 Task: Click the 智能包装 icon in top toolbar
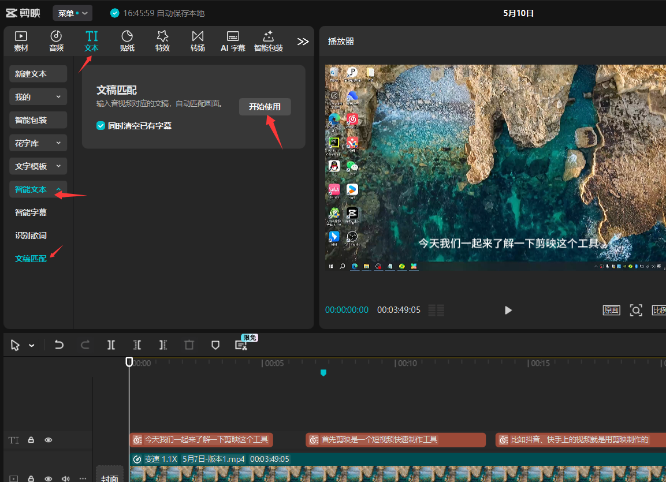pyautogui.click(x=269, y=41)
